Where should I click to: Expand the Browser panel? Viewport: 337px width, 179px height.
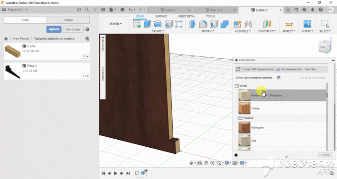coord(103,37)
